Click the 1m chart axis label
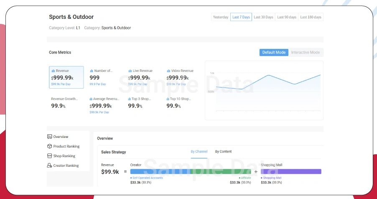The image size is (377, 199). click(x=212, y=73)
